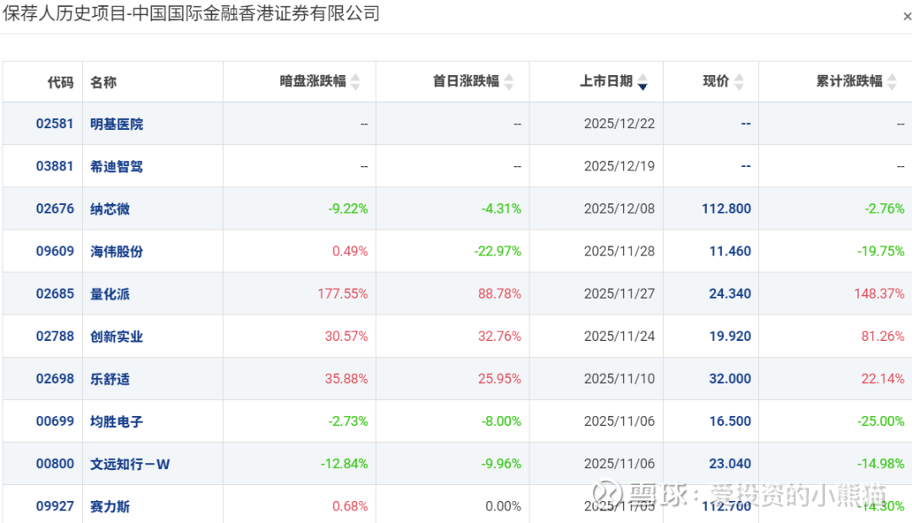Viewport: 912px width, 523px height.
Task: Open stock 量化派
Action: click(110, 294)
